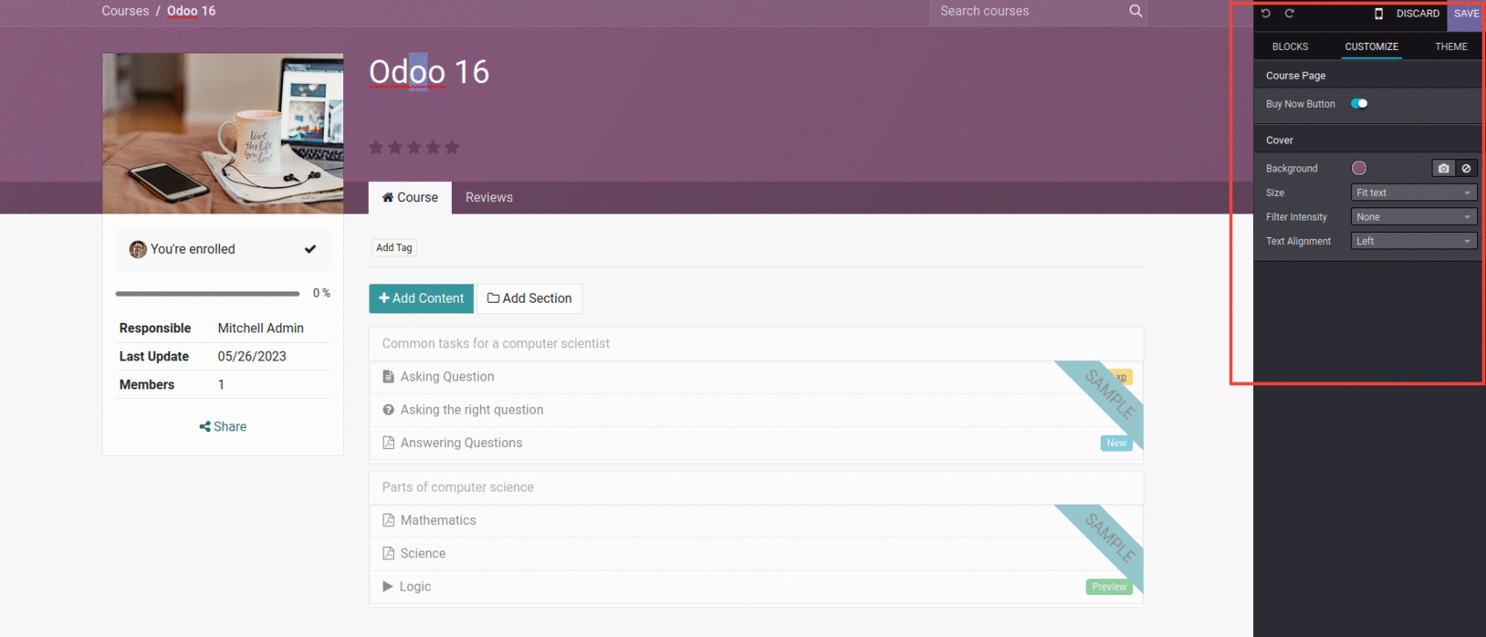Click the Mitchell Admin avatar icon
Screen dimensions: 1486x637
[138, 249]
